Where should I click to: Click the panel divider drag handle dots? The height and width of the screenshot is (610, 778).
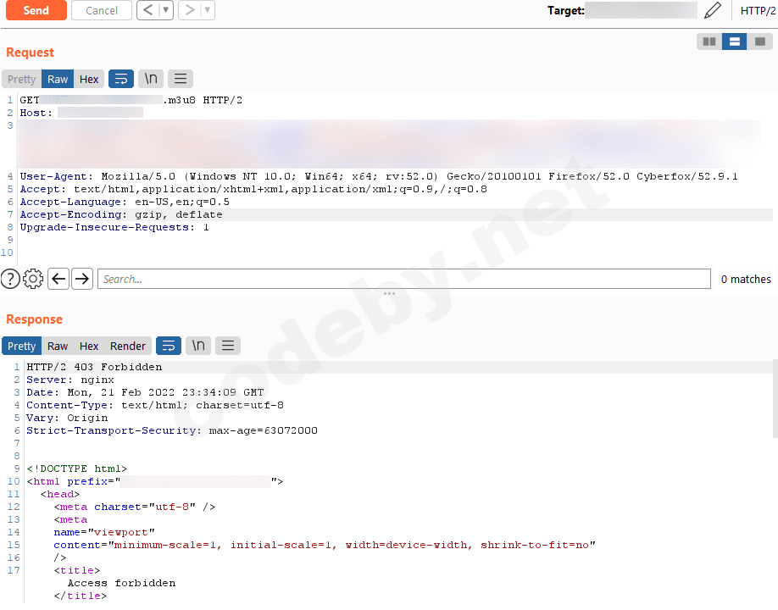390,294
